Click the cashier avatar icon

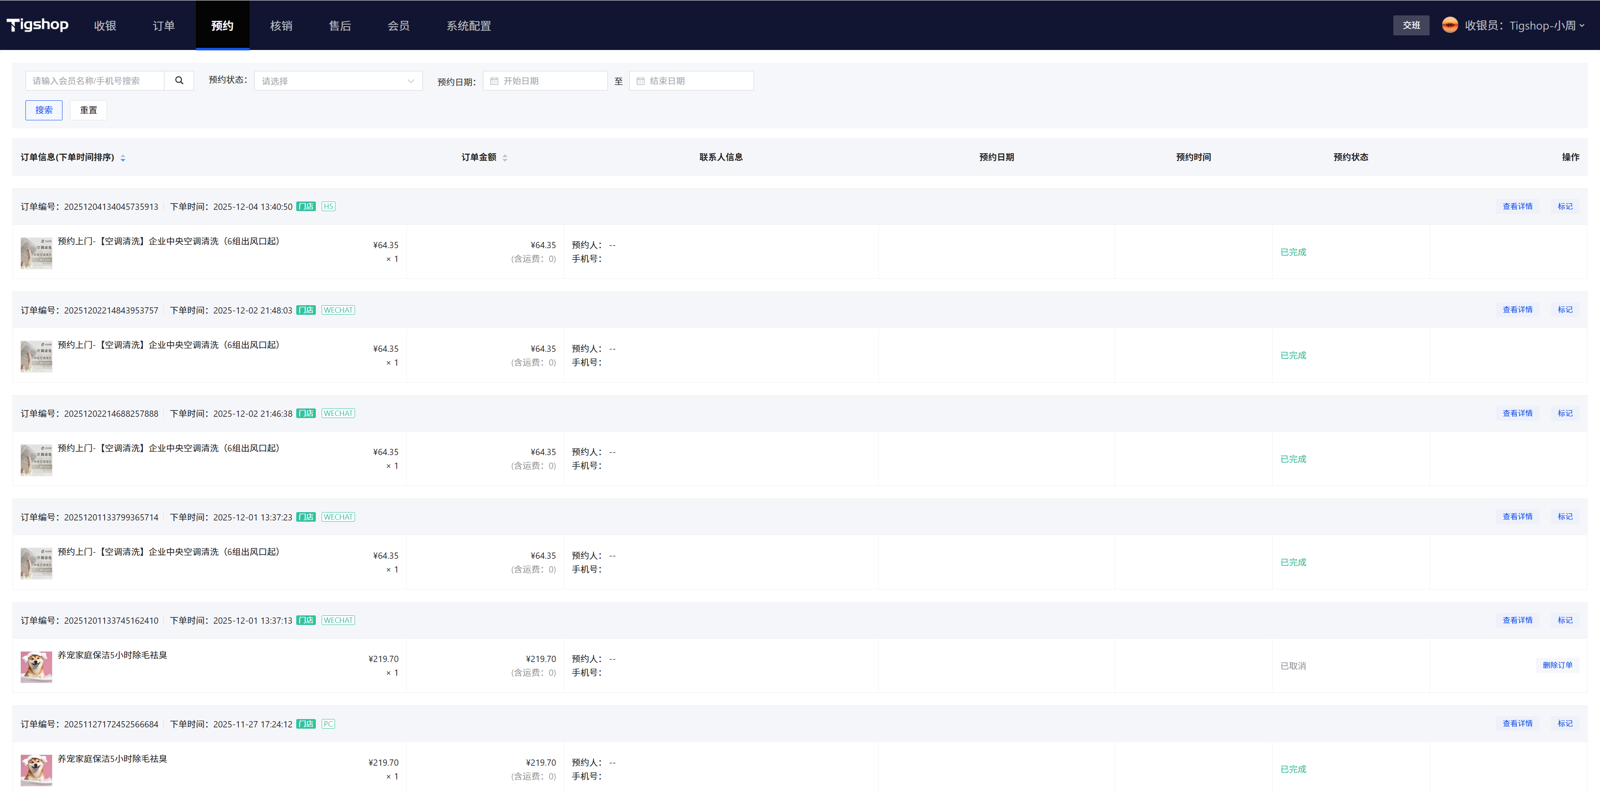pos(1450,25)
